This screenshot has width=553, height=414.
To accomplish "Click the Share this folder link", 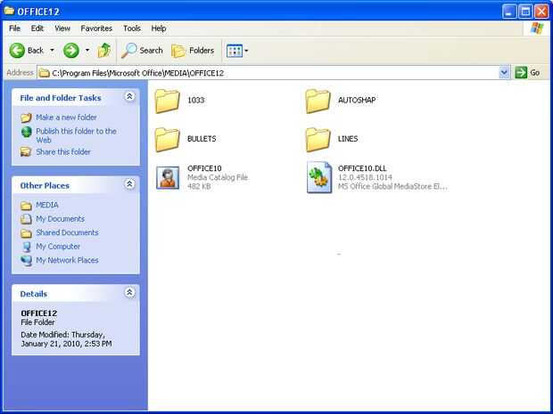I will click(63, 151).
